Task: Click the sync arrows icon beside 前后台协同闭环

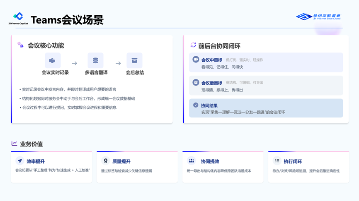Action: click(193, 45)
